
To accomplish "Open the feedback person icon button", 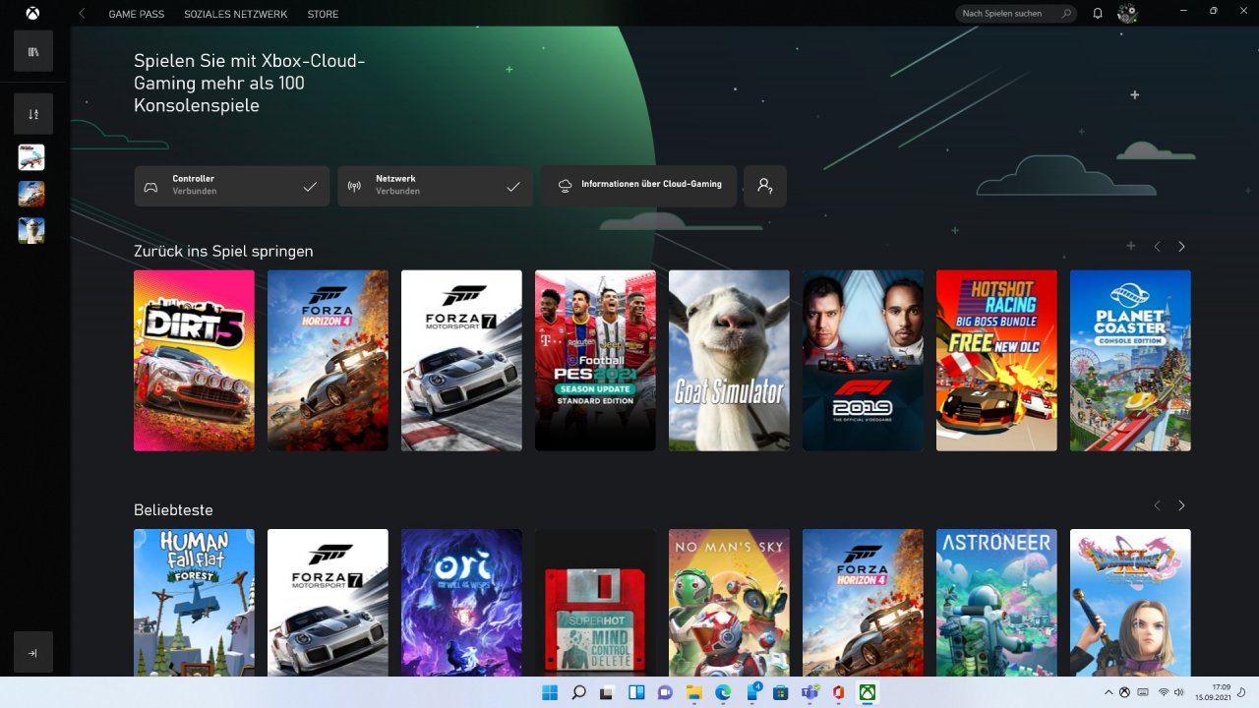I will (x=764, y=186).
